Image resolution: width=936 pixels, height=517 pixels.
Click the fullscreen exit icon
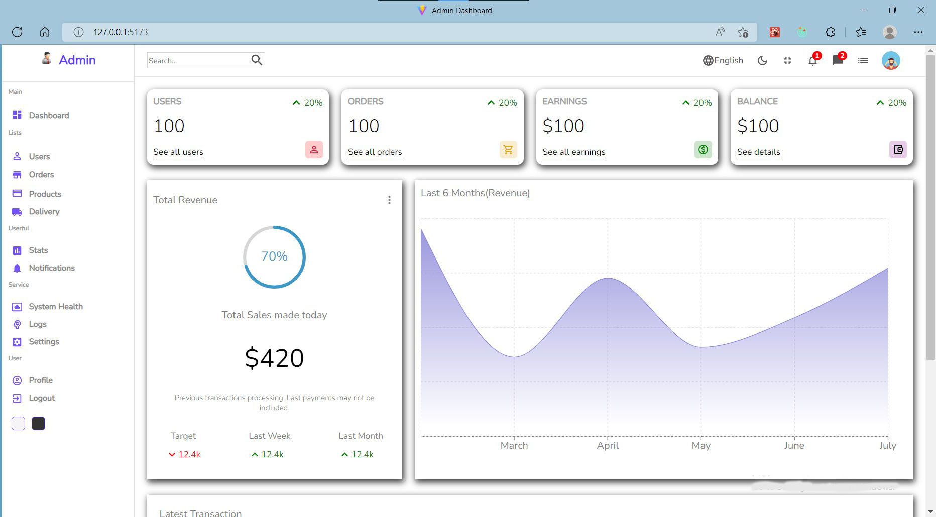(787, 61)
